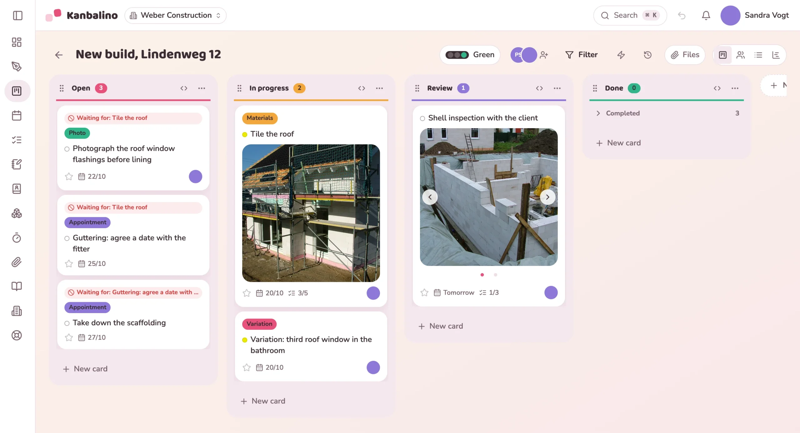Image resolution: width=800 pixels, height=433 pixels.
Task: Collapse the Review column
Action: point(539,88)
